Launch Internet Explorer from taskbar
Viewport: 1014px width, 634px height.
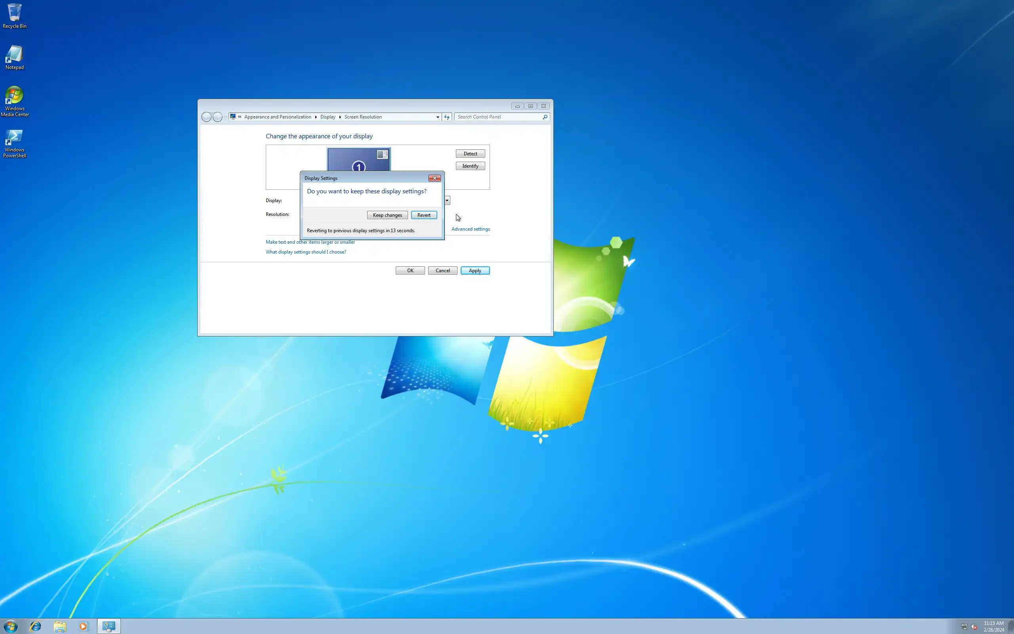[x=36, y=626]
